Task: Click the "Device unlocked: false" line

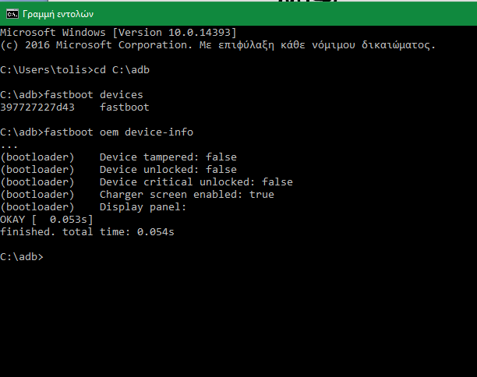Action: coord(168,169)
